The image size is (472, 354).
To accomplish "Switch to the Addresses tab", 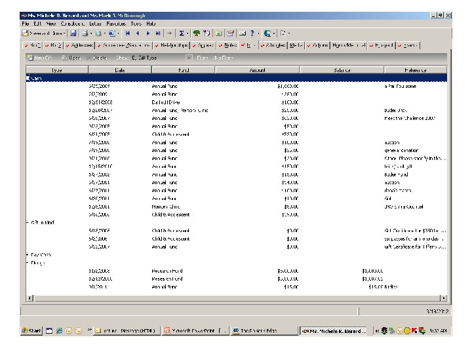I will (x=79, y=45).
